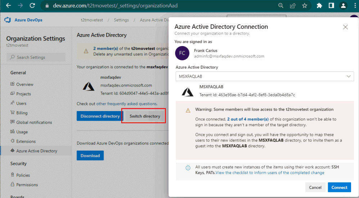The image size is (359, 198).
Task: Click the Global notifications icon
Action: point(12,122)
